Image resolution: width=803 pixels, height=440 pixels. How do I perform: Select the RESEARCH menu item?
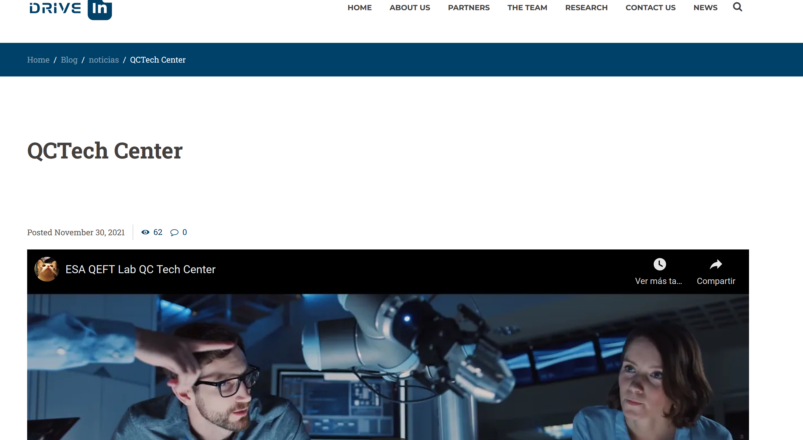point(586,8)
